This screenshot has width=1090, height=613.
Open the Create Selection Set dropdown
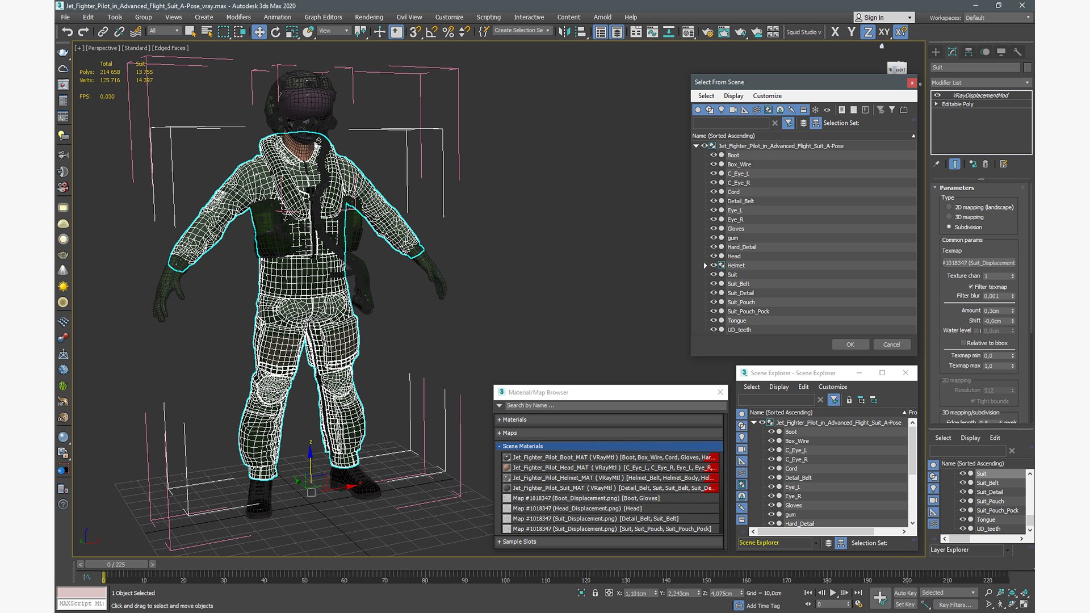tap(522, 31)
